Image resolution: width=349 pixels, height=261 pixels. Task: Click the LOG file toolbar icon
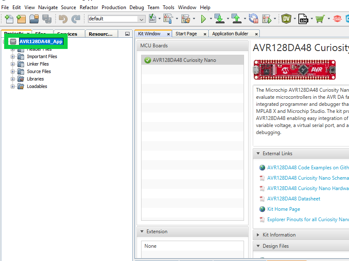303,19
